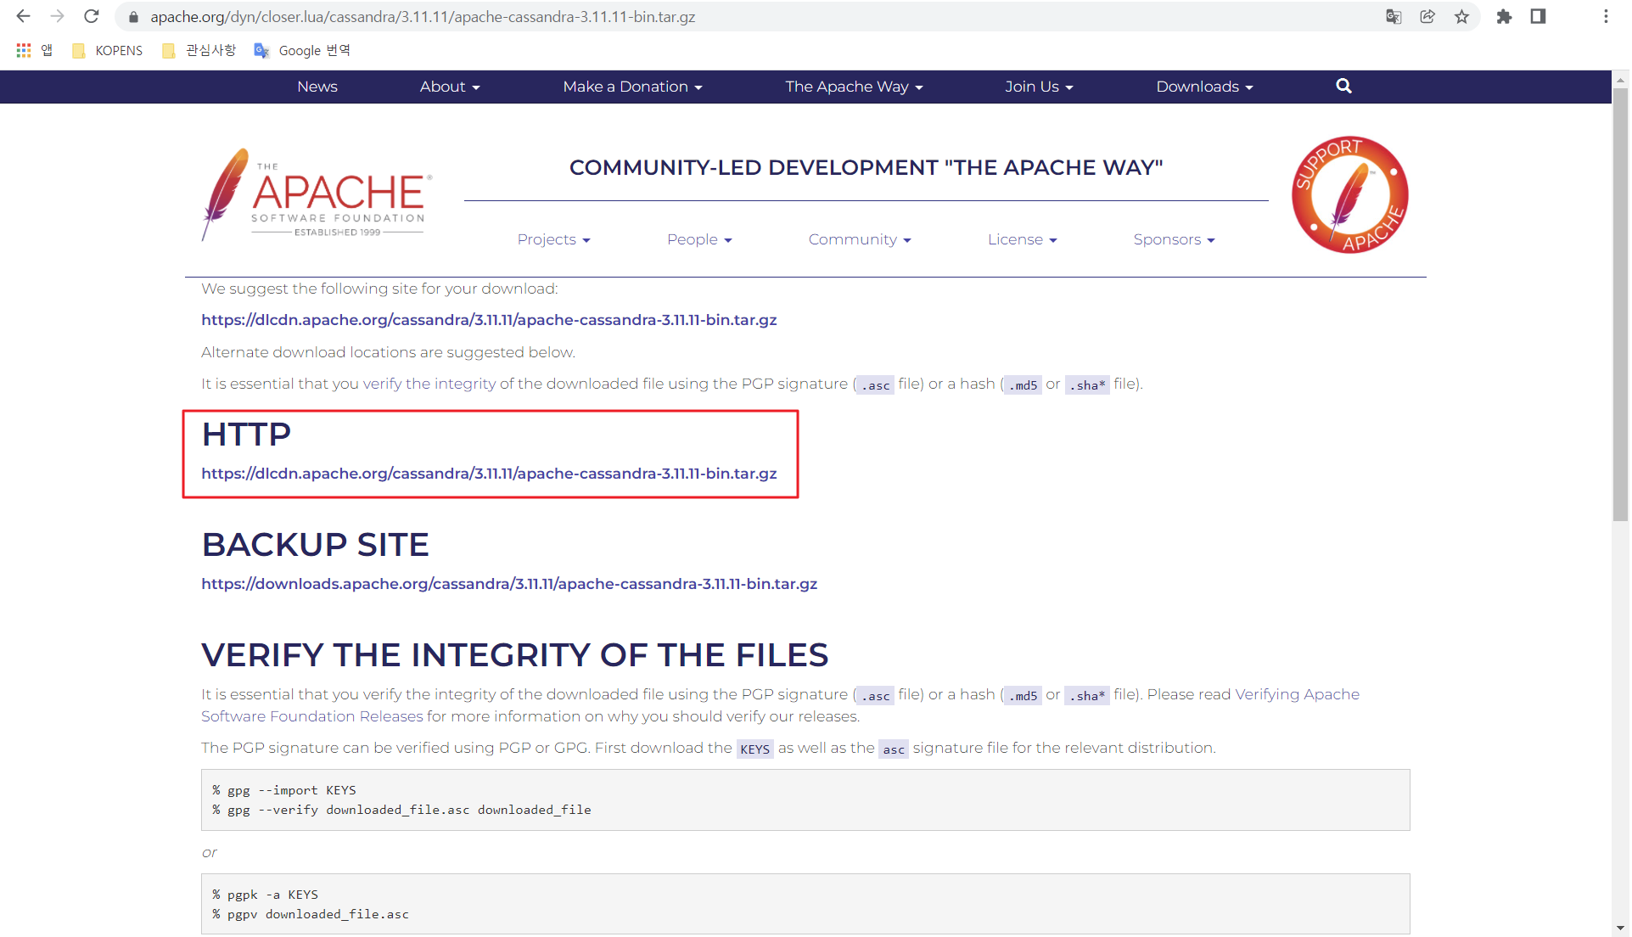The height and width of the screenshot is (937, 1632).
Task: Click the KEYS link in PGP paragraph
Action: pyautogui.click(x=754, y=749)
